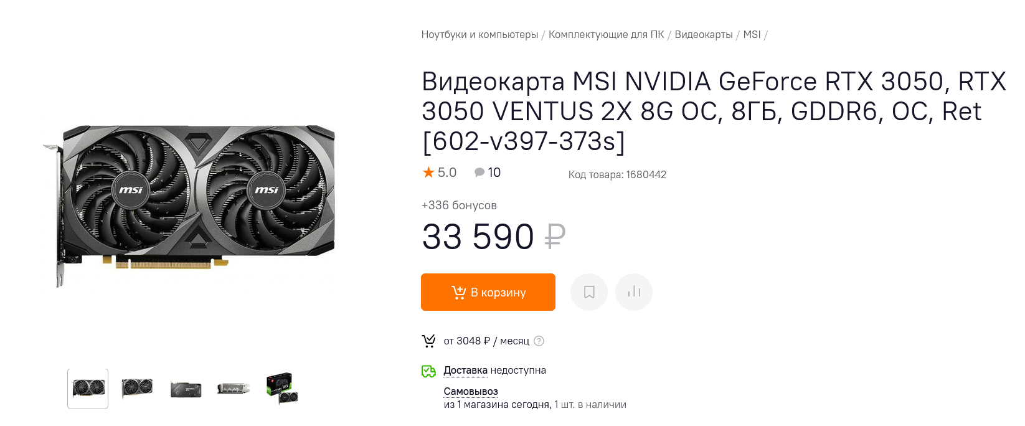Select the fourth ports-view thumbnail
Viewport: 1025px width, 426px height.
point(234,389)
